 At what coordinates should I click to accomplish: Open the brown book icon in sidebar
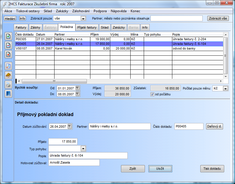(x=8, y=75)
